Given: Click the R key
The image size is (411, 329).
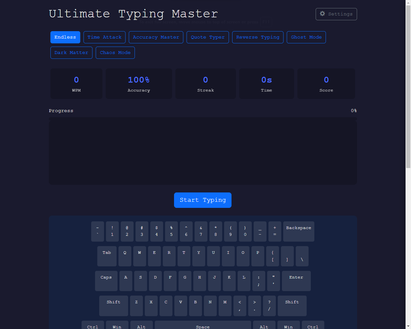Looking at the screenshot, I should click(169, 256).
